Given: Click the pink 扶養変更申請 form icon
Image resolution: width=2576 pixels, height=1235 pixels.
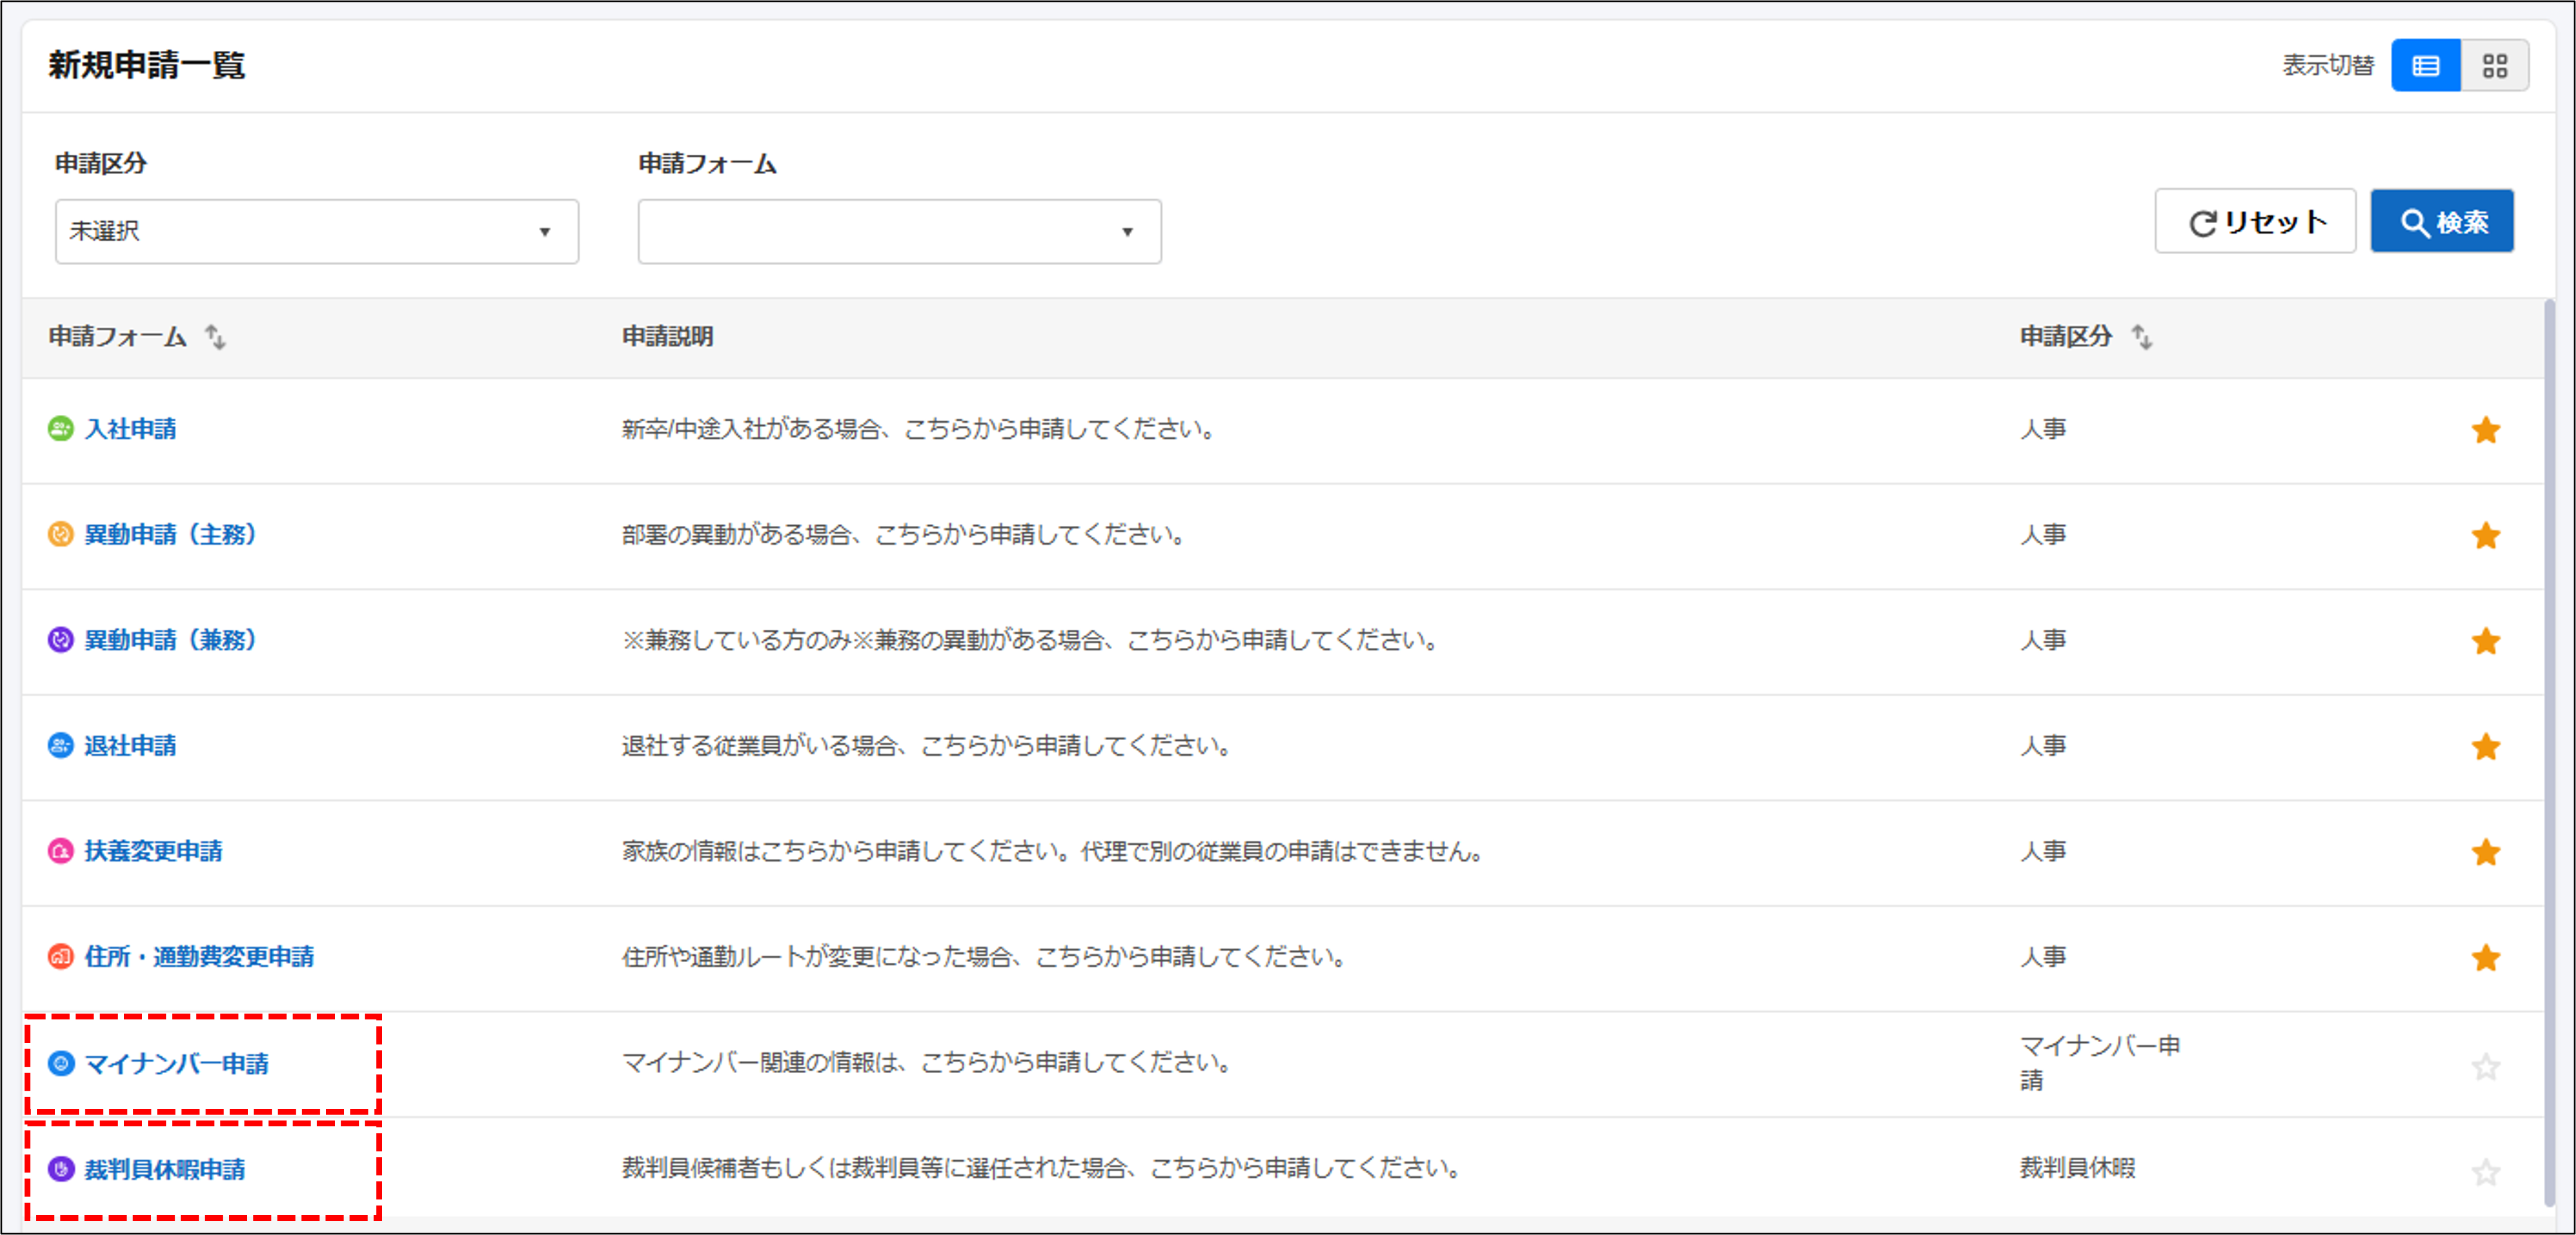Looking at the screenshot, I should 61,851.
